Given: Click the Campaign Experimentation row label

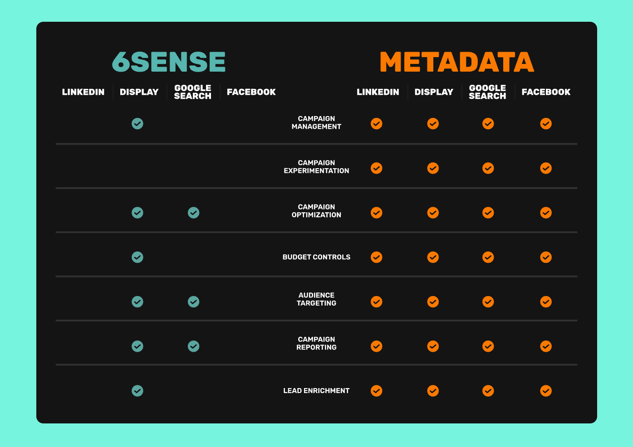Looking at the screenshot, I should point(316,167).
